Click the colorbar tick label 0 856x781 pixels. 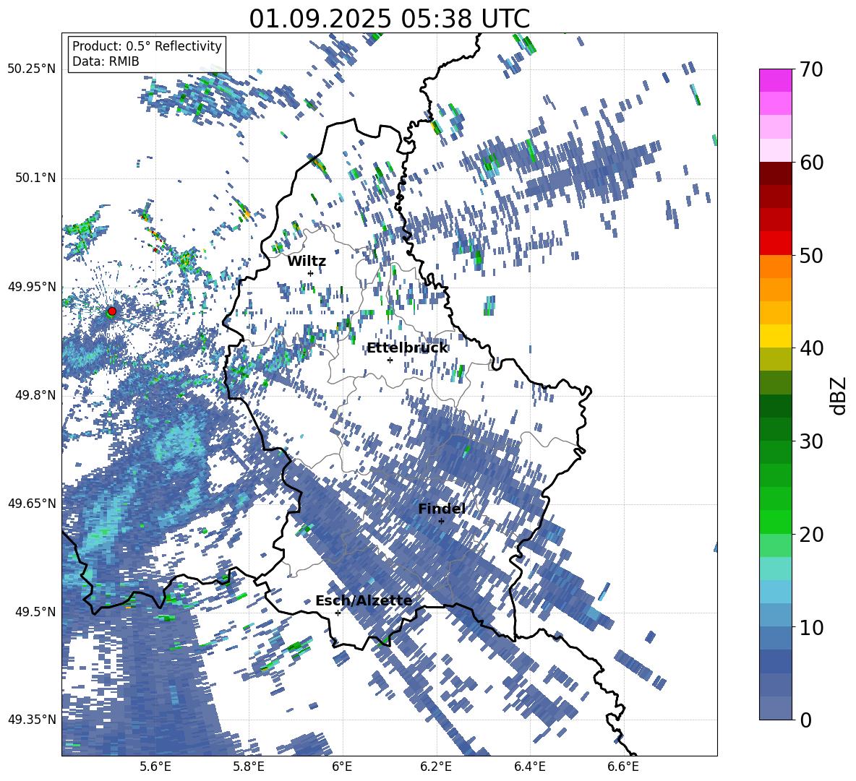tap(805, 720)
